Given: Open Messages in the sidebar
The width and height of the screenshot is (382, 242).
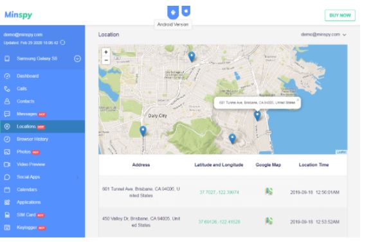Looking at the screenshot, I should point(27,114).
